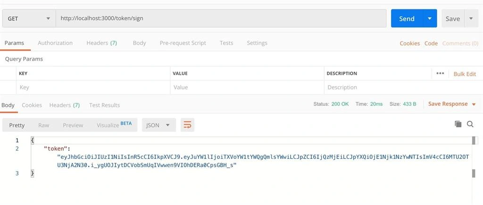
Task: Copy response body with the copy icon
Action: [x=458, y=124]
